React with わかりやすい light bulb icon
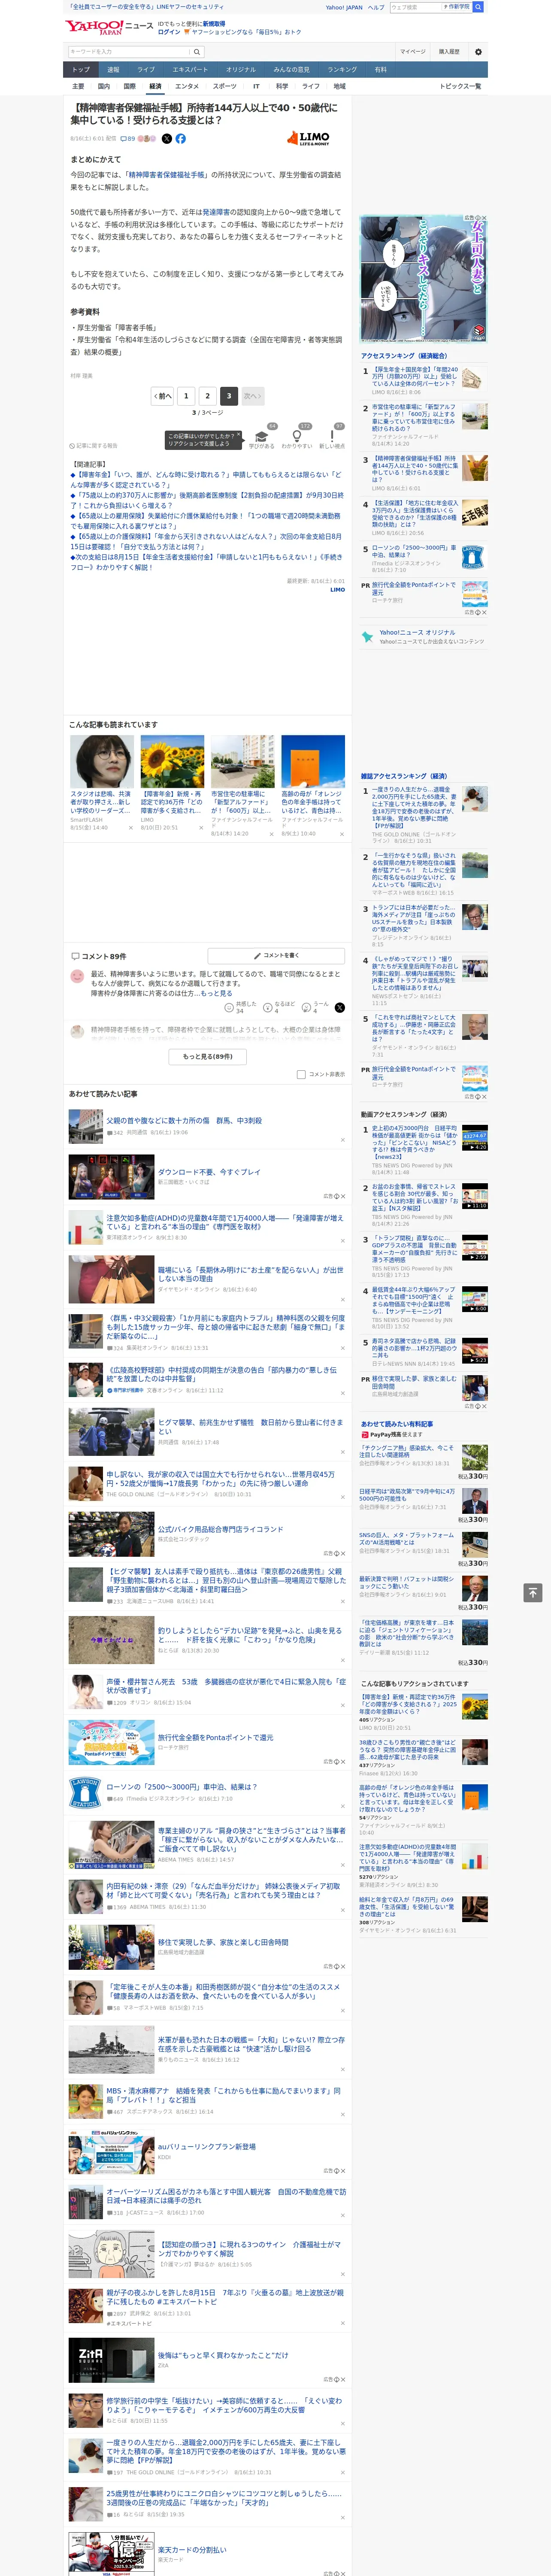Image resolution: width=551 pixels, height=2576 pixels. 297,437
